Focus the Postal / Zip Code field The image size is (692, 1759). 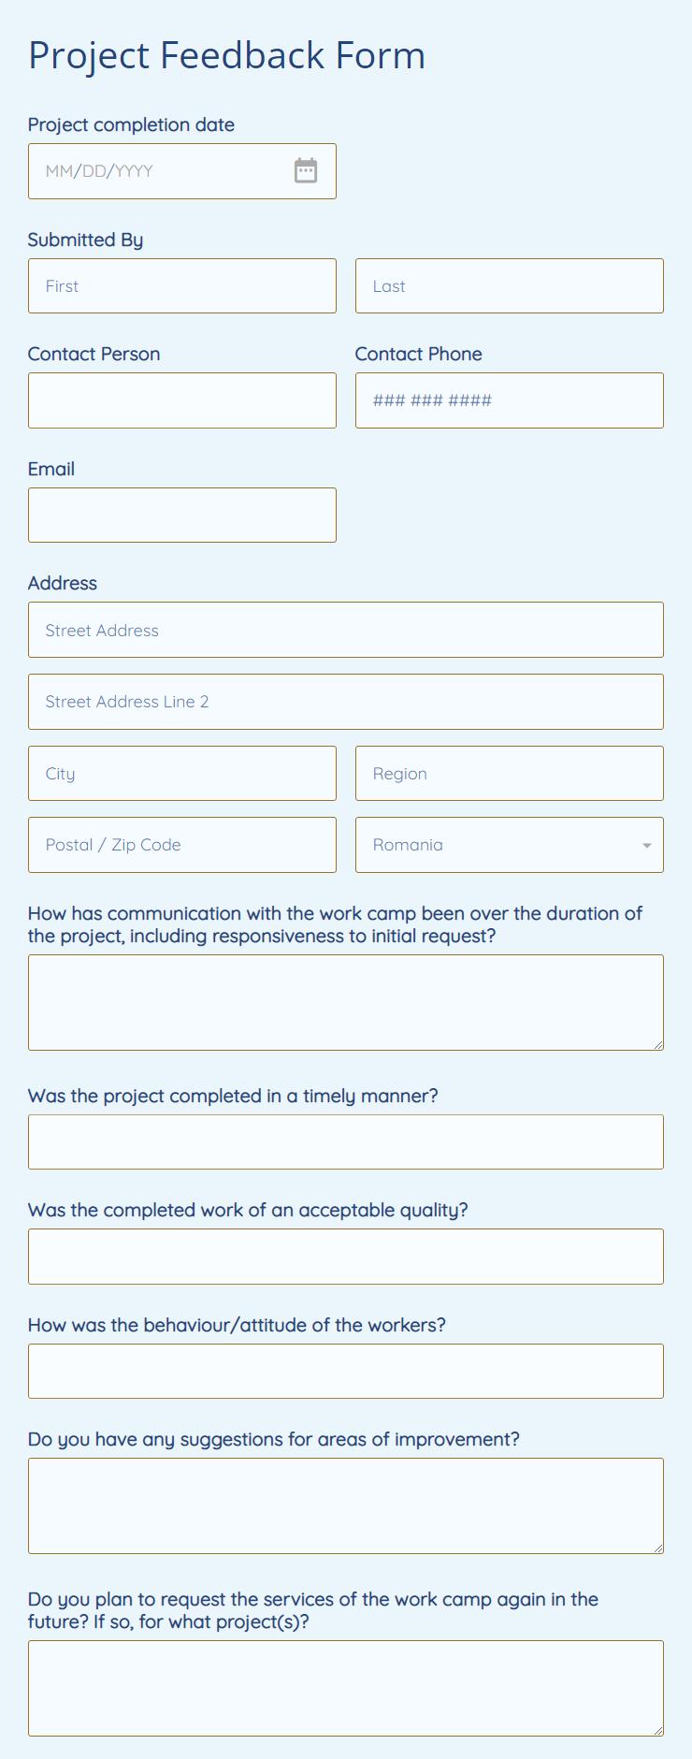tap(181, 845)
